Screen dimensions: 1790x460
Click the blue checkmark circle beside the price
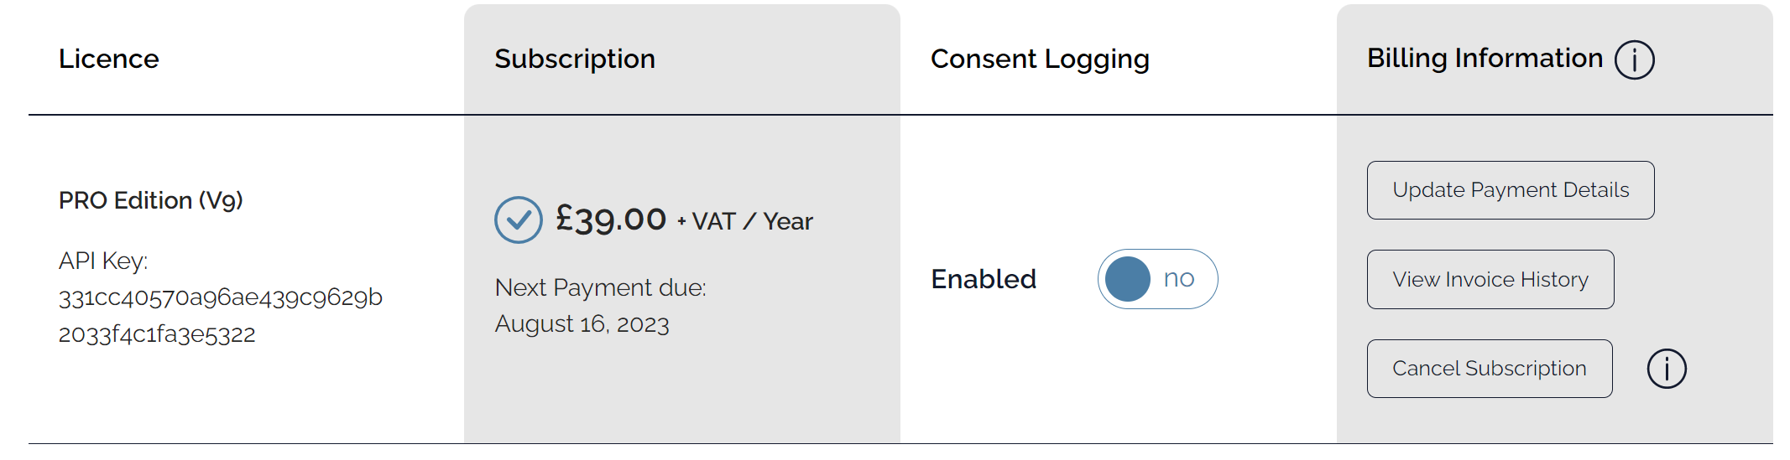[518, 220]
